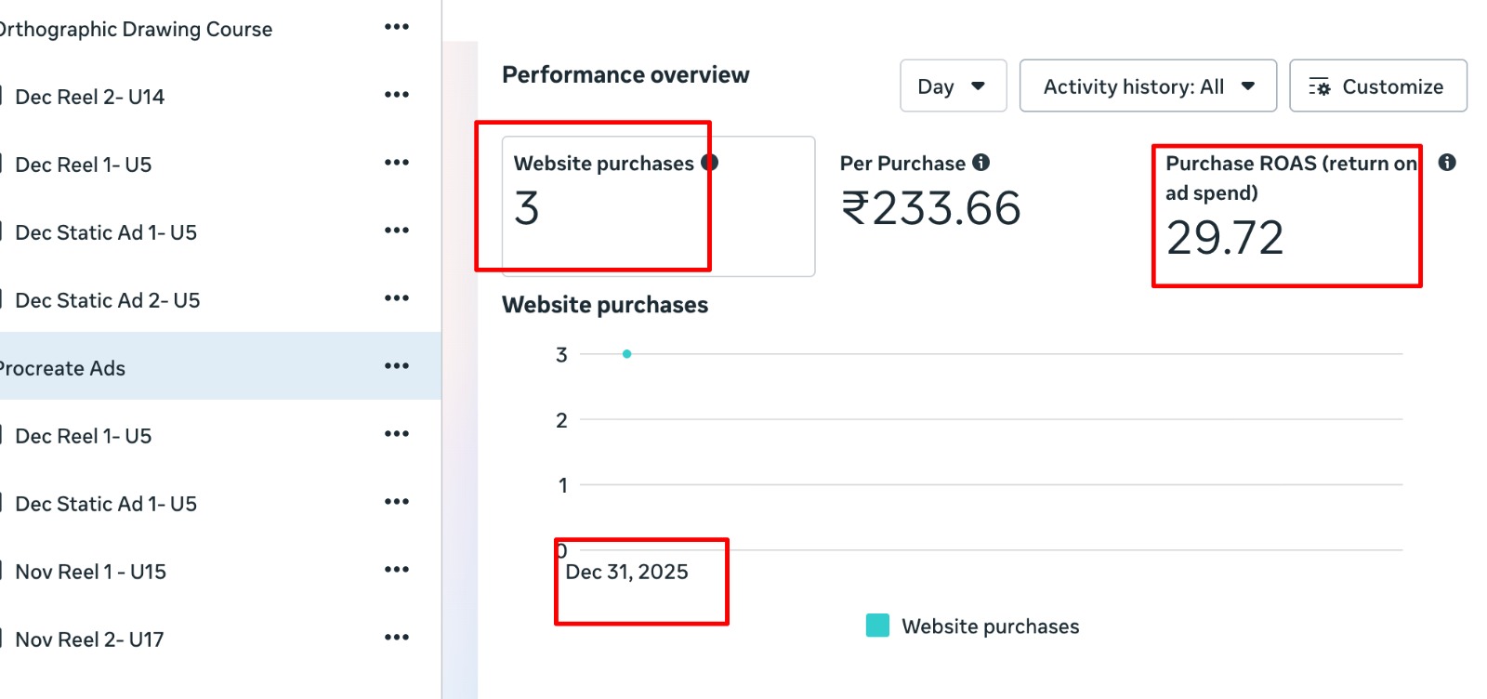Screen dimensions: 1487x699
Task: Click the teal Website purchases legend swatch
Action: (x=877, y=626)
